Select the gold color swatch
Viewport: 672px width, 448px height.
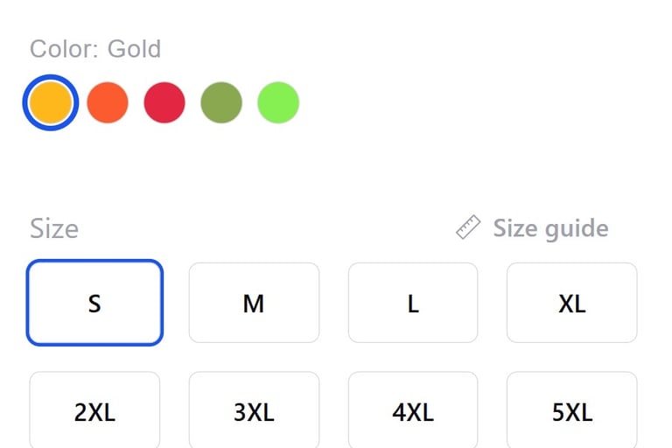coord(51,103)
